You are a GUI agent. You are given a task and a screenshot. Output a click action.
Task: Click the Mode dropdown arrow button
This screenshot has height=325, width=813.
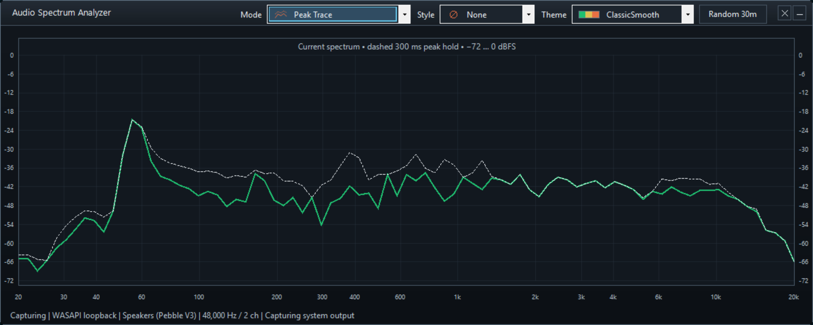coord(405,14)
